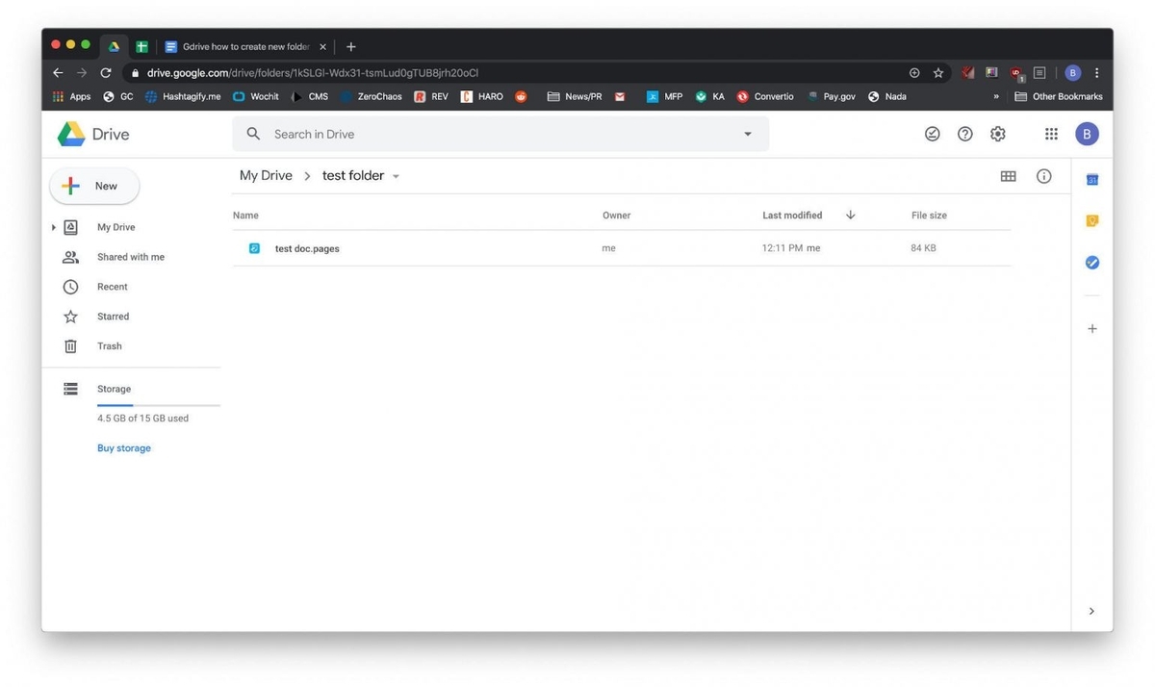The image size is (1155, 687).
Task: Open Google Calendar in the side panel
Action: pos(1091,179)
